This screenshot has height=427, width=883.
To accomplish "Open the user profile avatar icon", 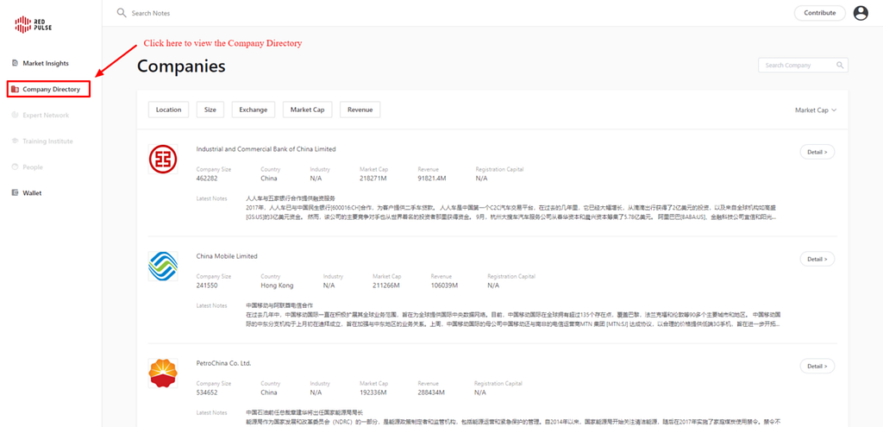I will (861, 13).
